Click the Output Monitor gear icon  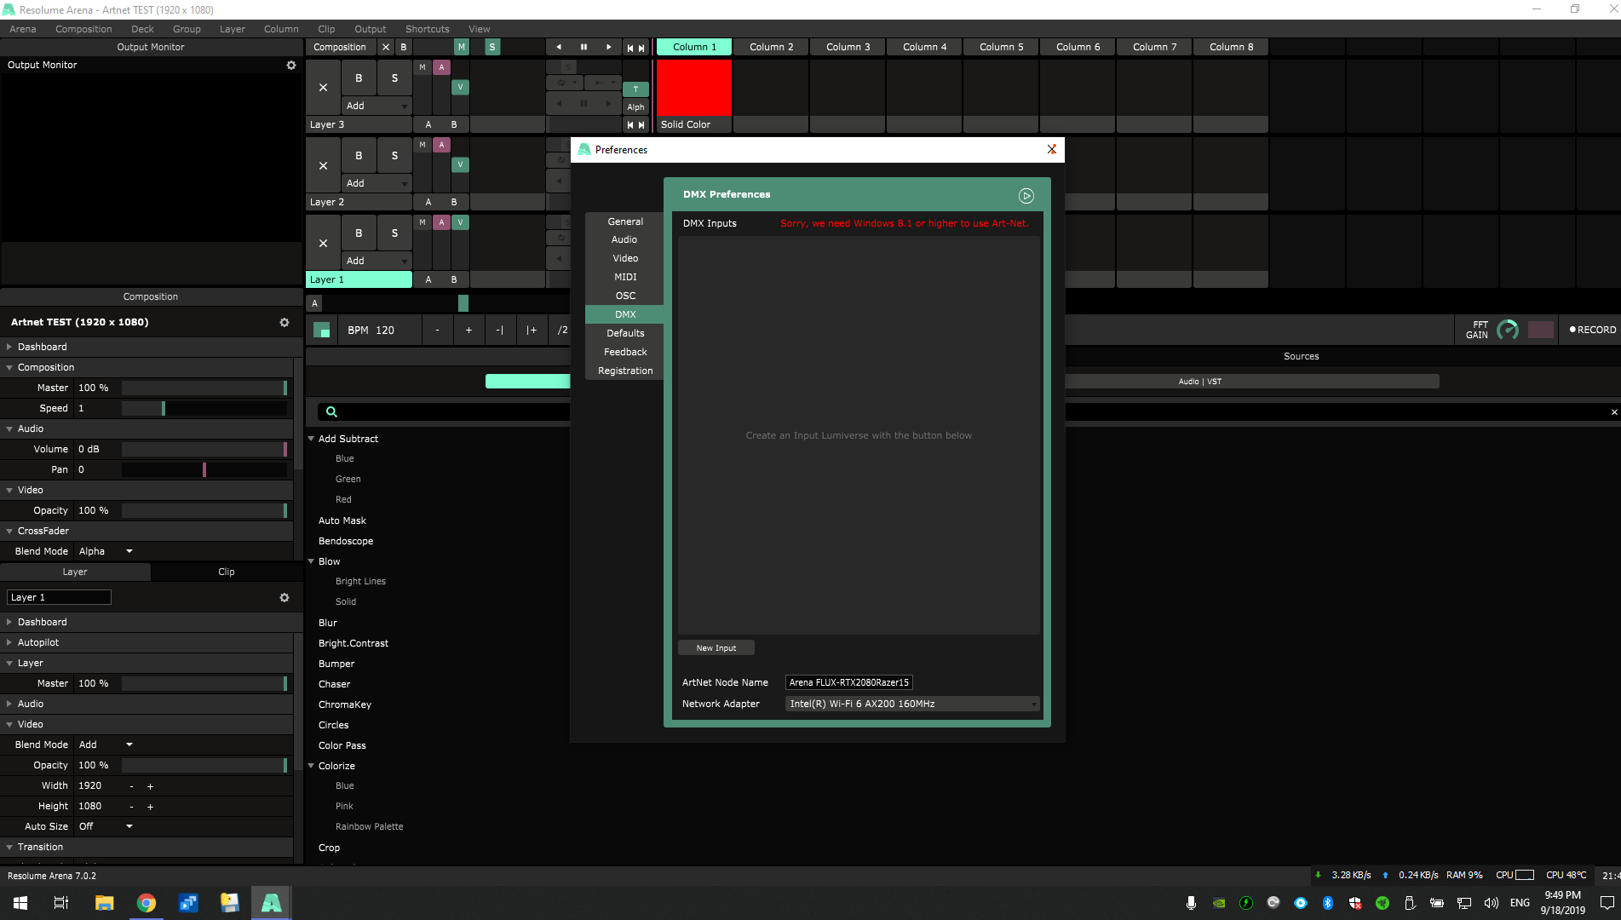point(291,66)
